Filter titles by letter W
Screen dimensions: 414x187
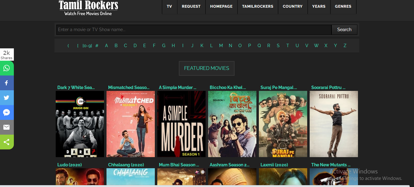coord(316,46)
